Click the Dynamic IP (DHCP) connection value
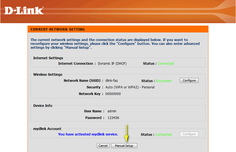Screen dimensions: 236x152 coord(112,64)
